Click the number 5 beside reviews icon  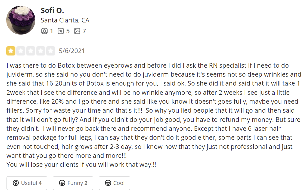click(68, 31)
